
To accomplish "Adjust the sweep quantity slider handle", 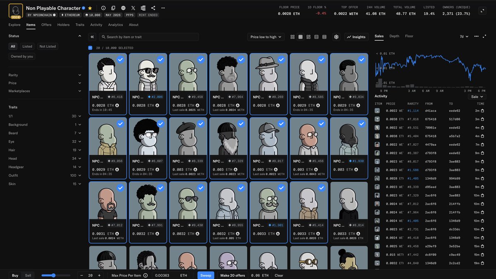I will 53,276.
